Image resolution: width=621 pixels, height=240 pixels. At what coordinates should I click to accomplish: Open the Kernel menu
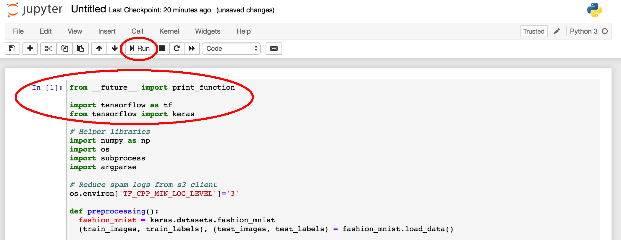[169, 31]
